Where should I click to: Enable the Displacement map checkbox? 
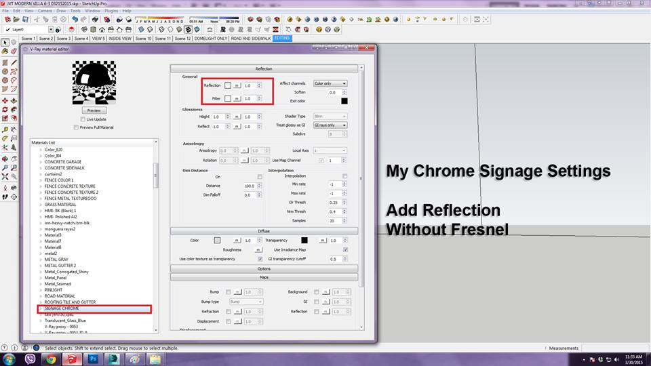[x=229, y=321]
